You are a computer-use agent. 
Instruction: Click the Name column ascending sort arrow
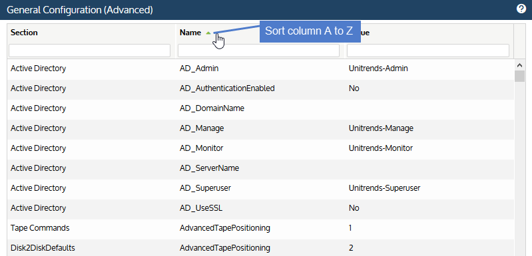[208, 33]
